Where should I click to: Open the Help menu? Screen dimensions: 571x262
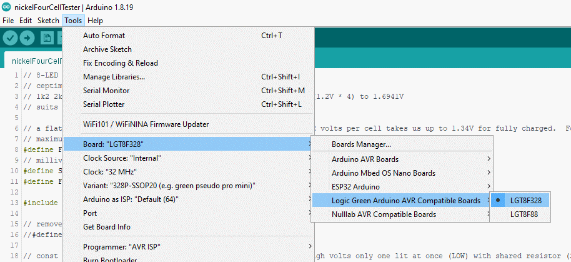[95, 21]
